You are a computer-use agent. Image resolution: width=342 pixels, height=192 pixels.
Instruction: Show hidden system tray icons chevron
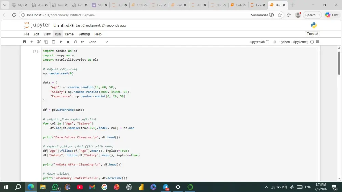coord(266,187)
